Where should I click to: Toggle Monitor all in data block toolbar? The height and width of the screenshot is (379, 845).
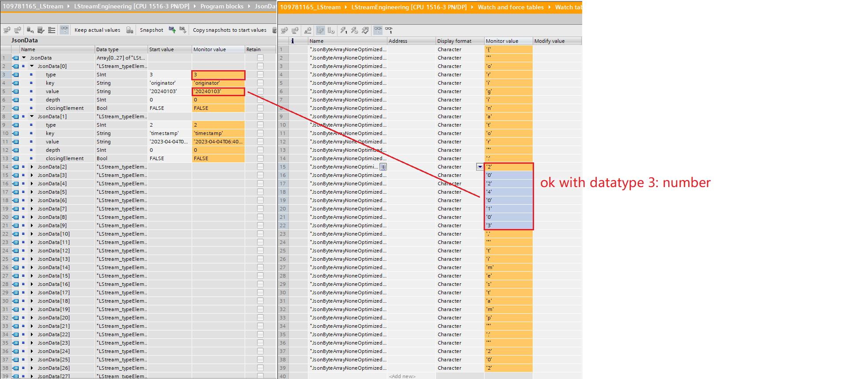[64, 30]
